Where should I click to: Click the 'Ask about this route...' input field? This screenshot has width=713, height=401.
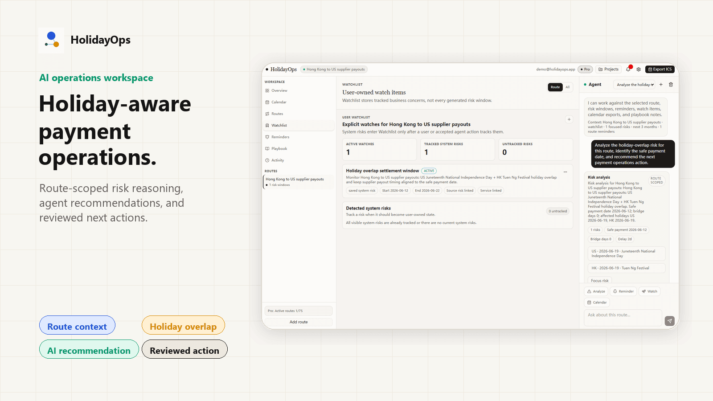[x=623, y=318]
